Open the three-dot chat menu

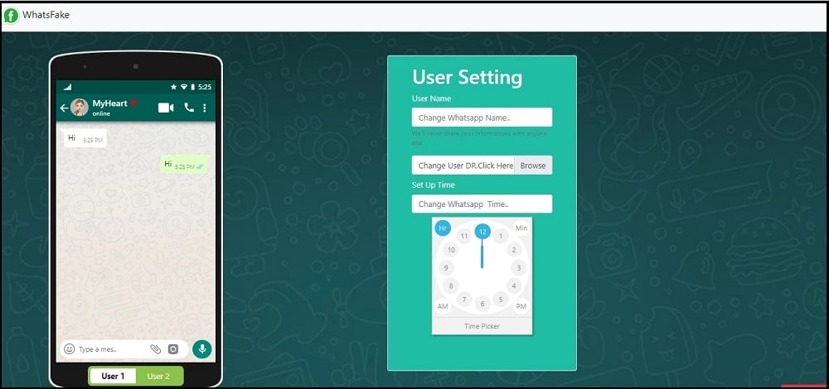(205, 108)
